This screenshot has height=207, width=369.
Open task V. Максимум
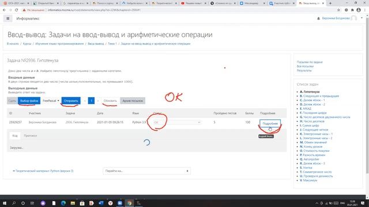click(x=308, y=181)
